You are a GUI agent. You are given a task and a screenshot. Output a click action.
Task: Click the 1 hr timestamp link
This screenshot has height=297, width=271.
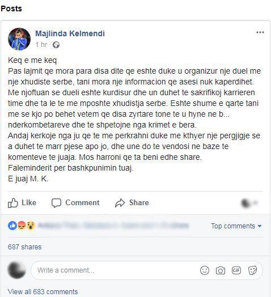pos(41,45)
